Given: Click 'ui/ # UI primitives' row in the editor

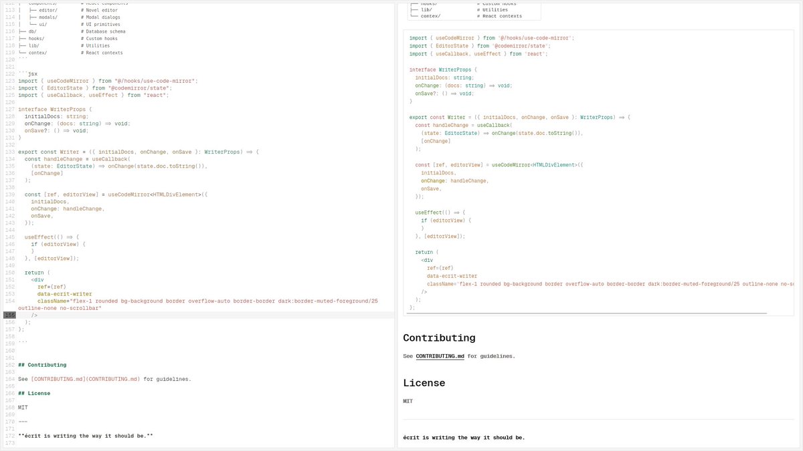Looking at the screenshot, I should click(70, 24).
